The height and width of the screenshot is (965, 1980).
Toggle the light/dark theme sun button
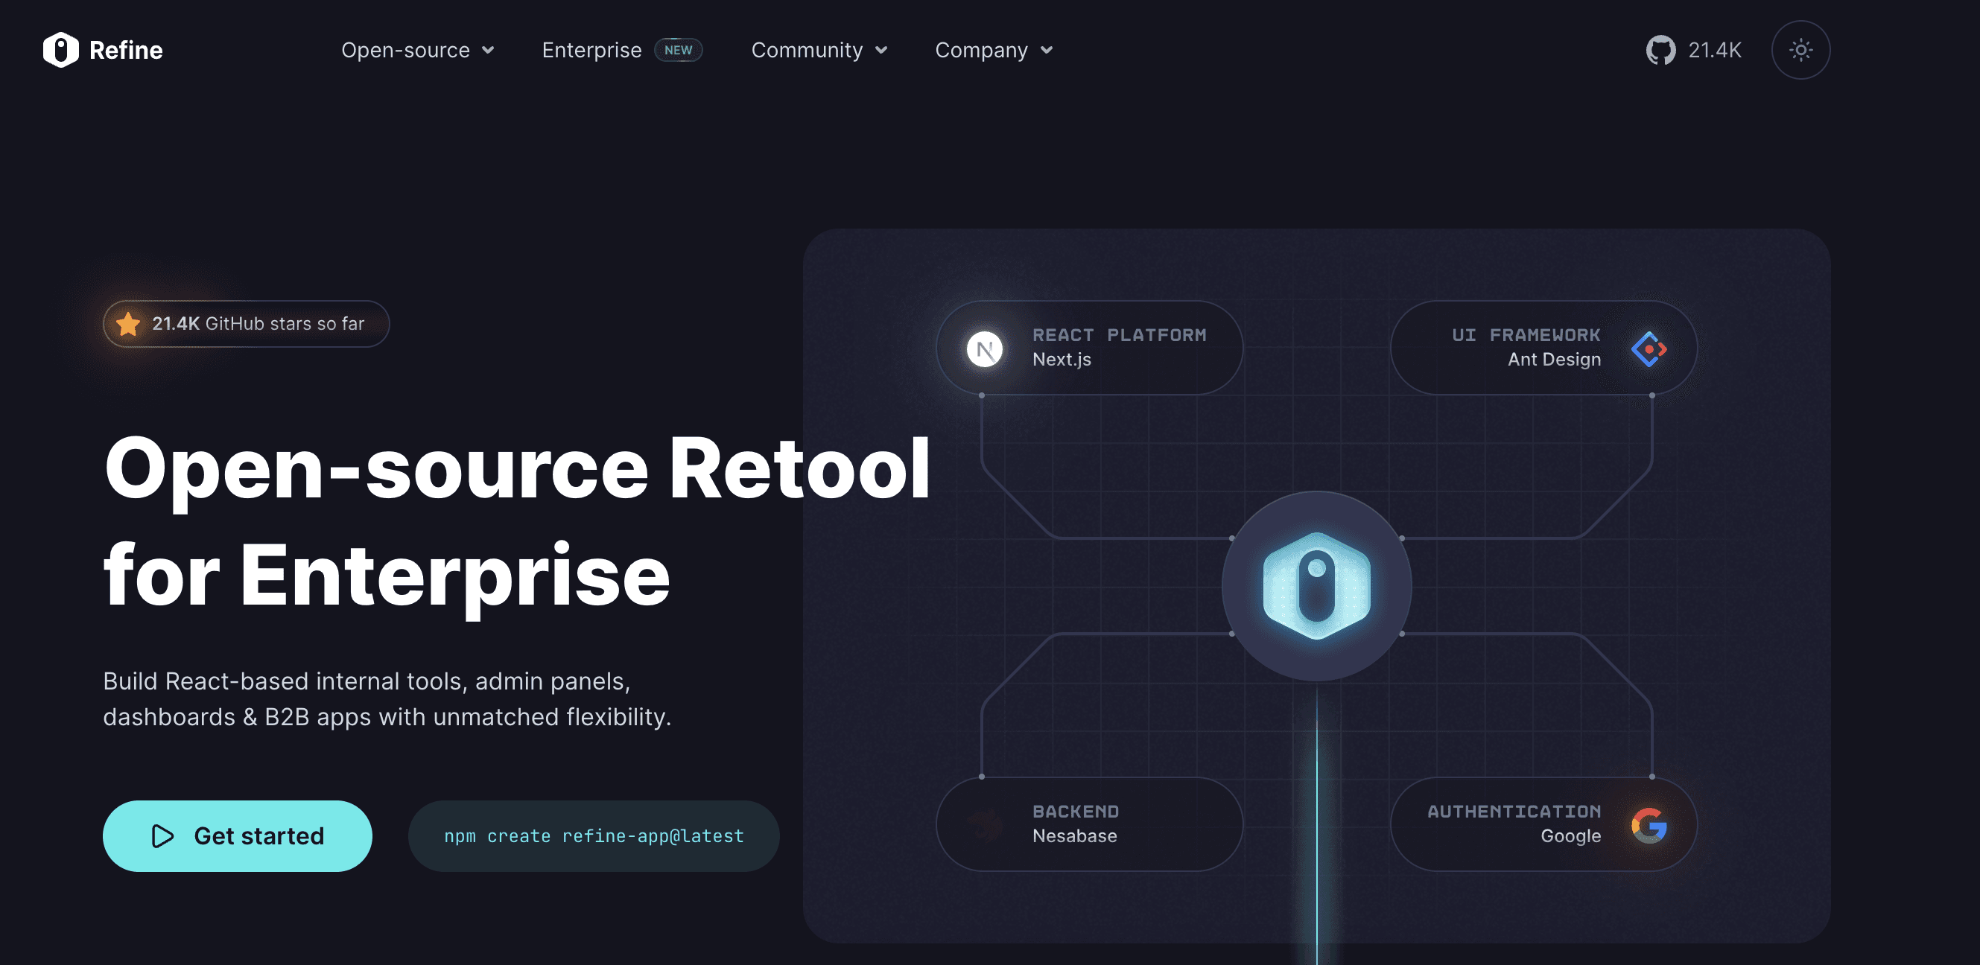(1800, 50)
